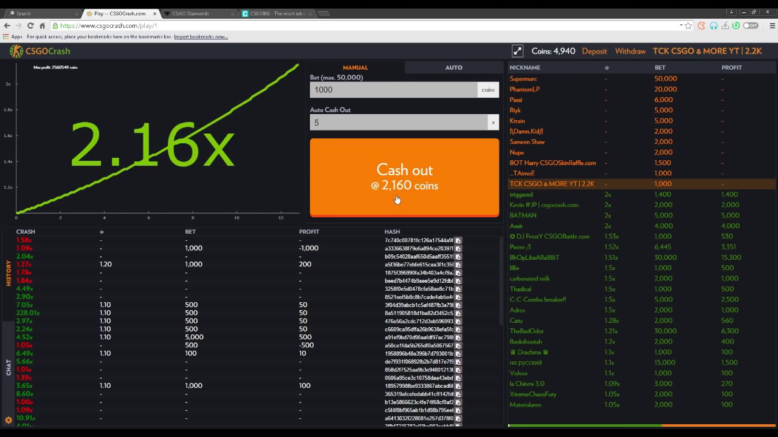Click the Coins: 4,940 balance
Screen dimensions: 778x437
pyautogui.click(x=553, y=51)
